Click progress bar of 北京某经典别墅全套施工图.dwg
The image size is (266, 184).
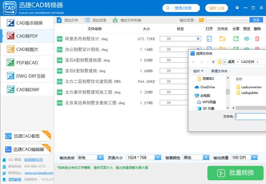174,103
